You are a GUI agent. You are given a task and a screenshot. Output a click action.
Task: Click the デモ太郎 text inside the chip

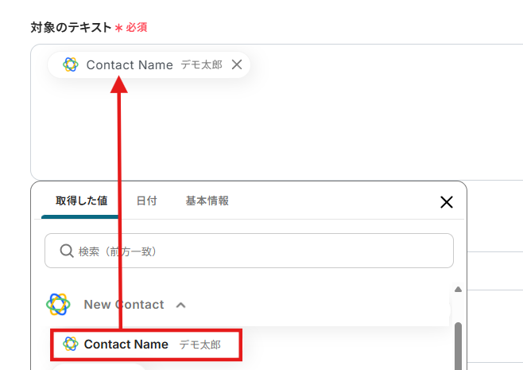click(201, 65)
